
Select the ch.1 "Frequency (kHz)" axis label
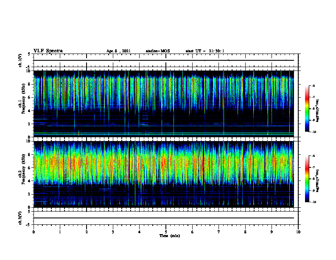[23, 99]
